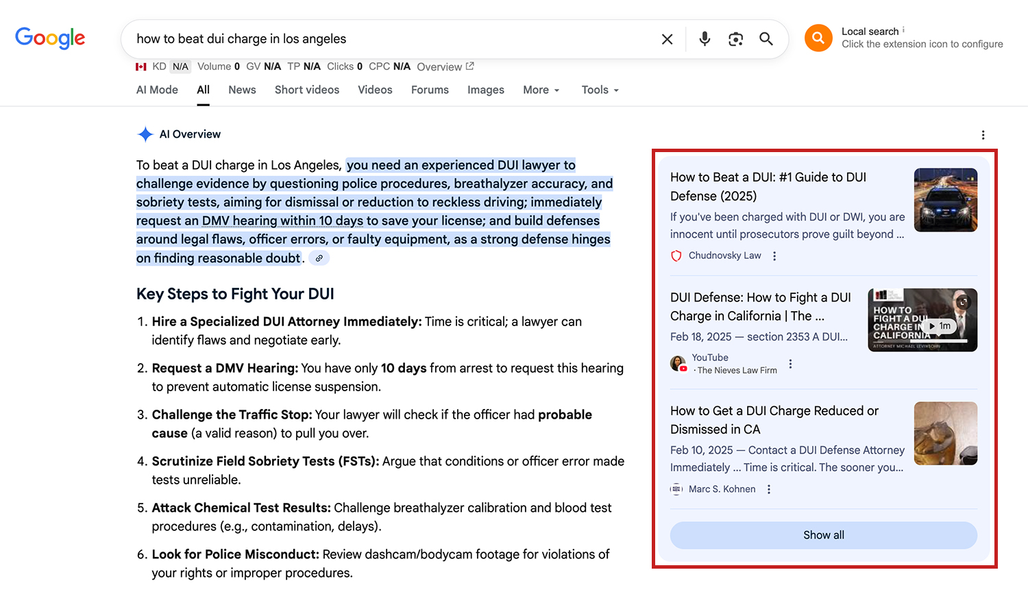Click the external link icon next to Overview
1028x594 pixels.
pyautogui.click(x=471, y=66)
